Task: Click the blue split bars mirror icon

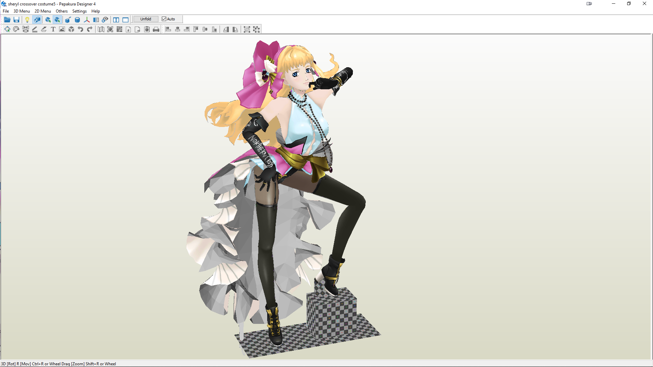Action: [x=96, y=19]
